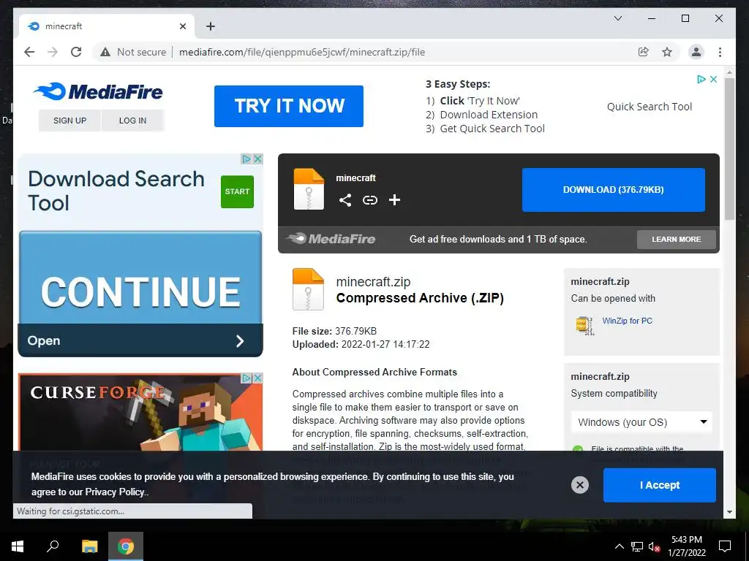Open the notification center icon
The width and height of the screenshot is (749, 561).
pos(725,546)
